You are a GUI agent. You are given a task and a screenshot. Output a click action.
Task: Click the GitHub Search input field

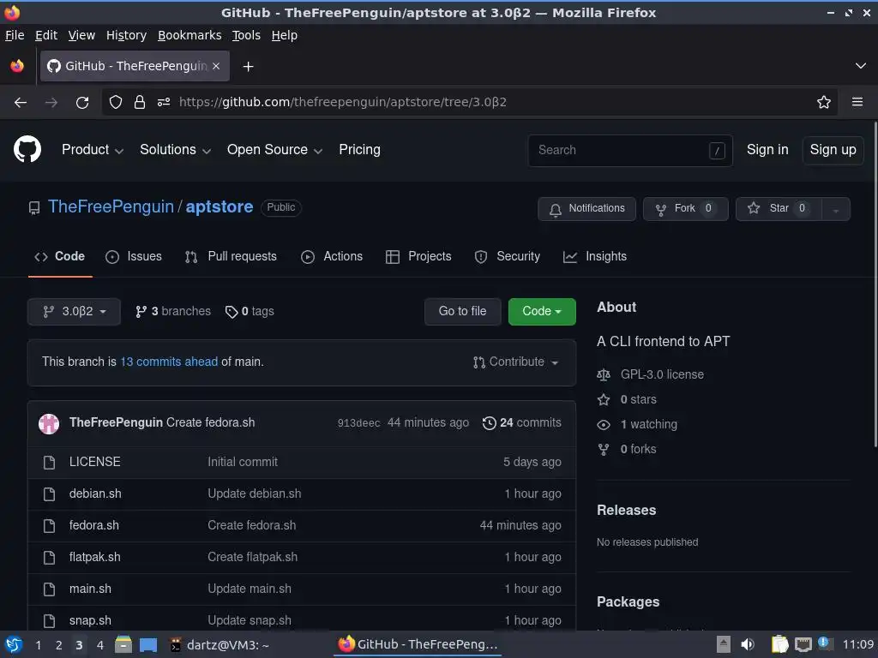pyautogui.click(x=630, y=151)
